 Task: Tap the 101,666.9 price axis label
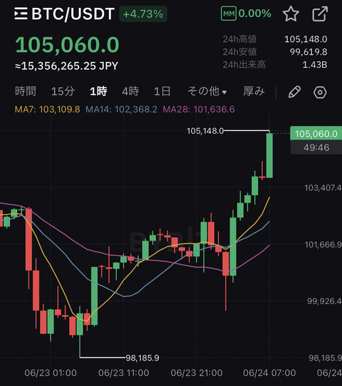point(323,245)
